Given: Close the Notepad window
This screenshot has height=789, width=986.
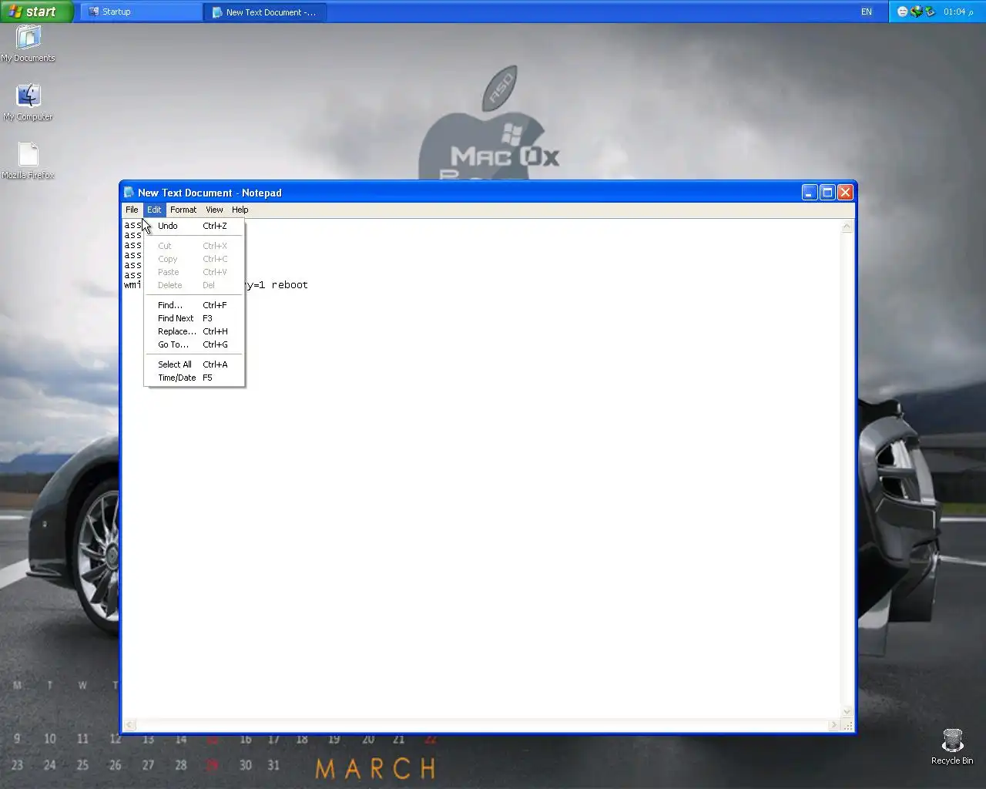Looking at the screenshot, I should tap(845, 193).
